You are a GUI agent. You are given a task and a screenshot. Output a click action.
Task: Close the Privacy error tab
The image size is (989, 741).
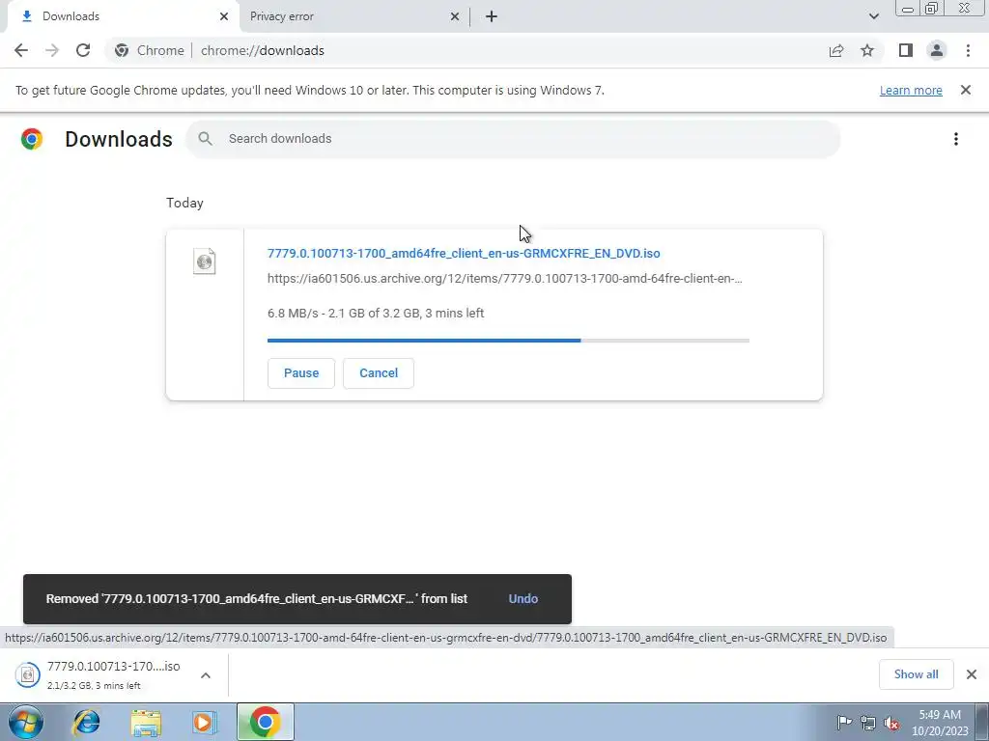(x=455, y=16)
